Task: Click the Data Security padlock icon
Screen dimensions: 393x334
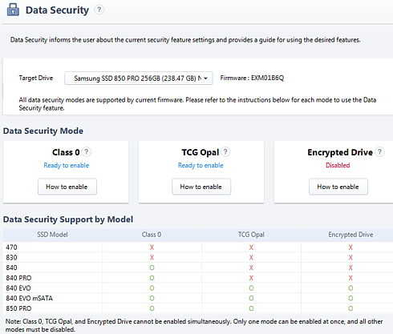Action: [x=13, y=10]
